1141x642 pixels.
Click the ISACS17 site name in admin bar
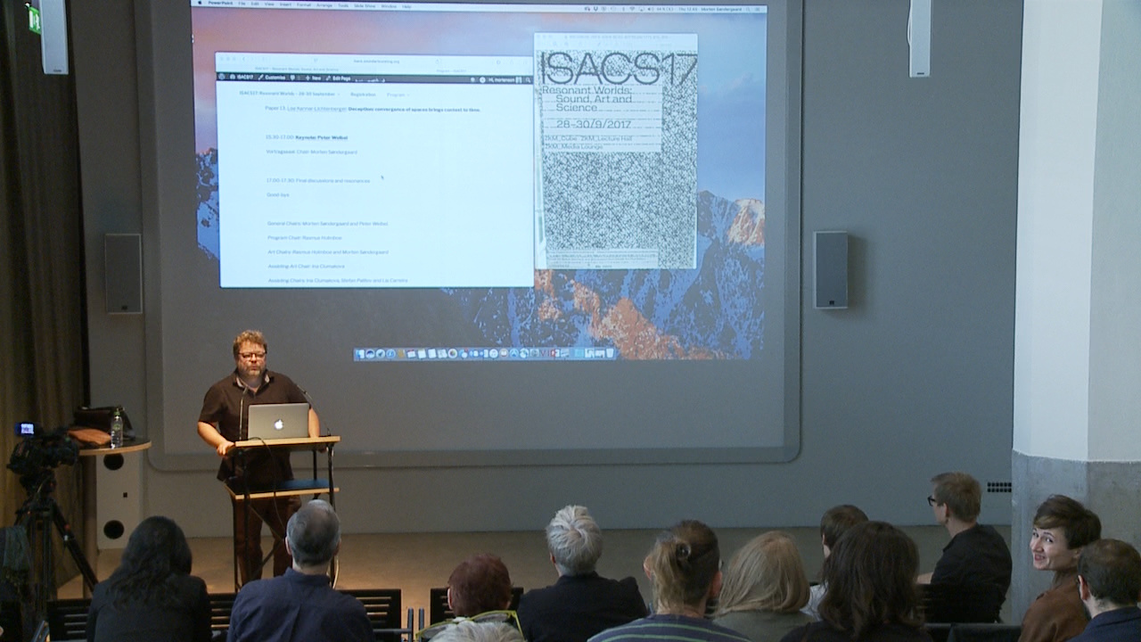pos(242,78)
